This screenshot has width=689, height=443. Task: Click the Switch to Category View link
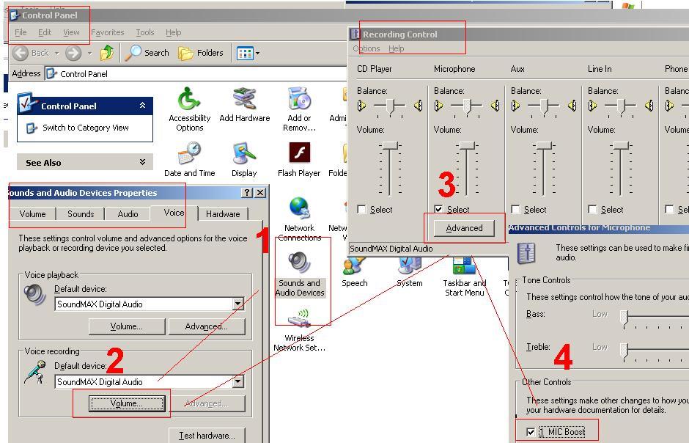86,128
